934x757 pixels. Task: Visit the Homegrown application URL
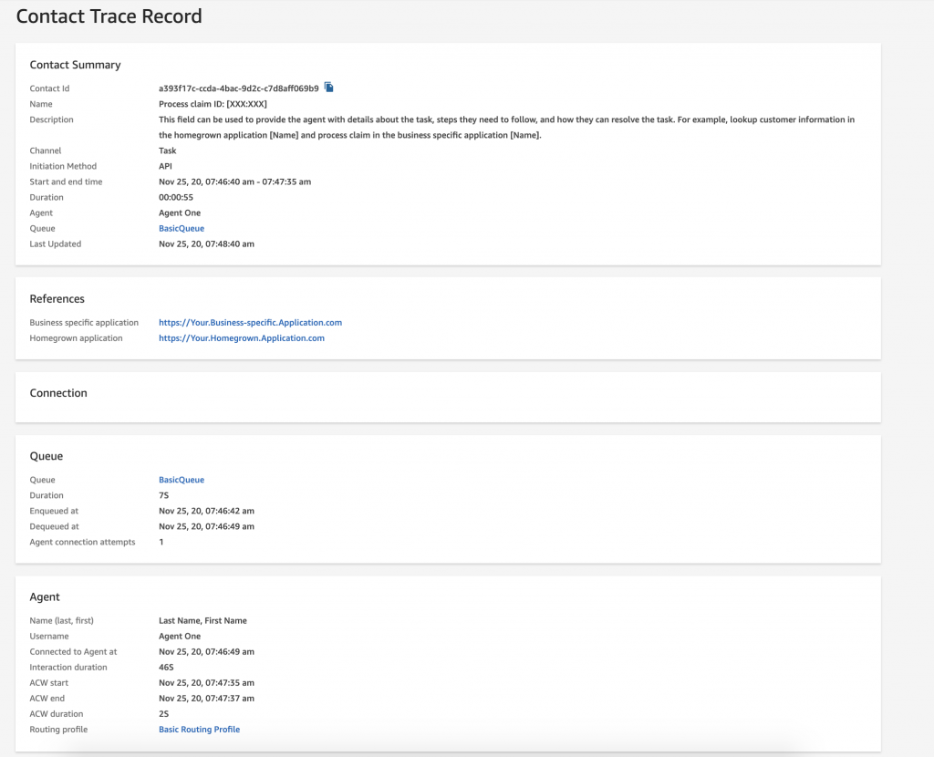pyautogui.click(x=241, y=337)
